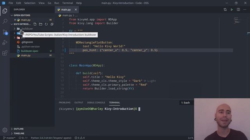The height and width of the screenshot is (140, 250).
Task: Open the Terminal menu
Action: pyautogui.click(x=68, y=3)
